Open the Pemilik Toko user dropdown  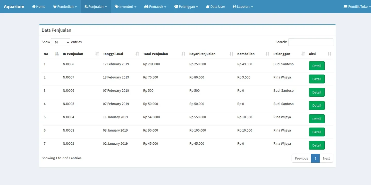tap(357, 6)
